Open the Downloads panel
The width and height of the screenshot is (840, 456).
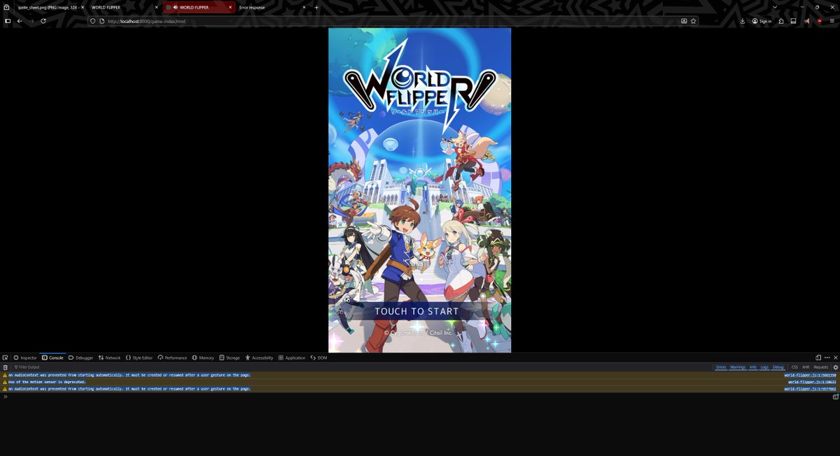[x=743, y=21]
